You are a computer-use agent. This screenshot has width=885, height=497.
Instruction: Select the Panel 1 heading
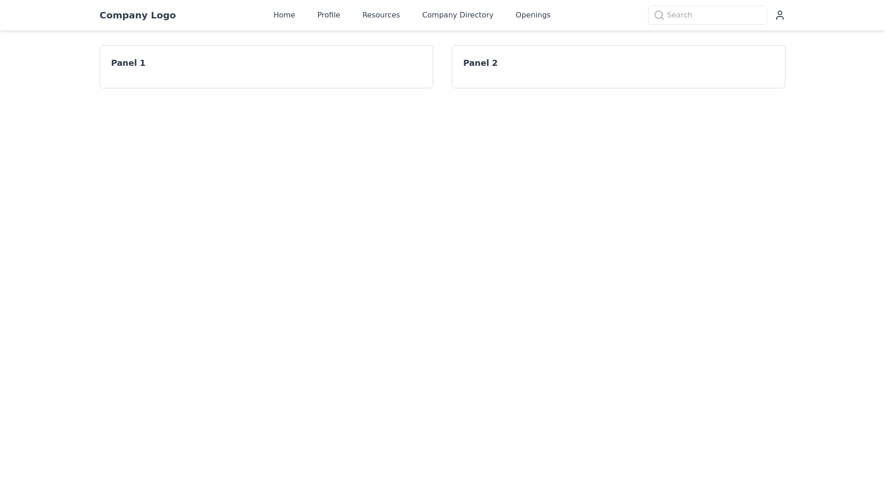pos(128,63)
